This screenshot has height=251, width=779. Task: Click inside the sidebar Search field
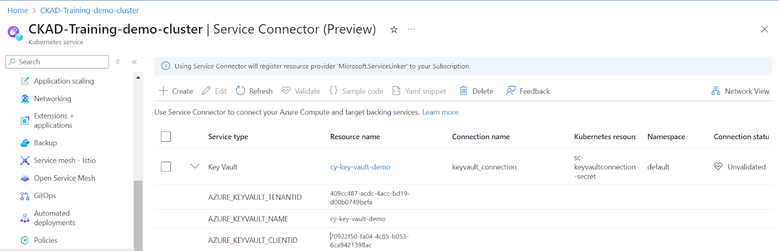[x=57, y=62]
